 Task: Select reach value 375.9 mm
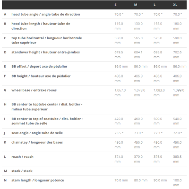(x=158, y=159)
